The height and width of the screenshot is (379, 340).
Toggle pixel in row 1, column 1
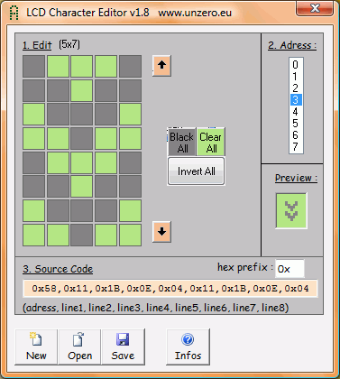click(x=33, y=66)
